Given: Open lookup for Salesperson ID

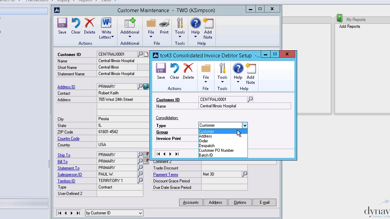Looking at the screenshot, I should [x=140, y=174].
